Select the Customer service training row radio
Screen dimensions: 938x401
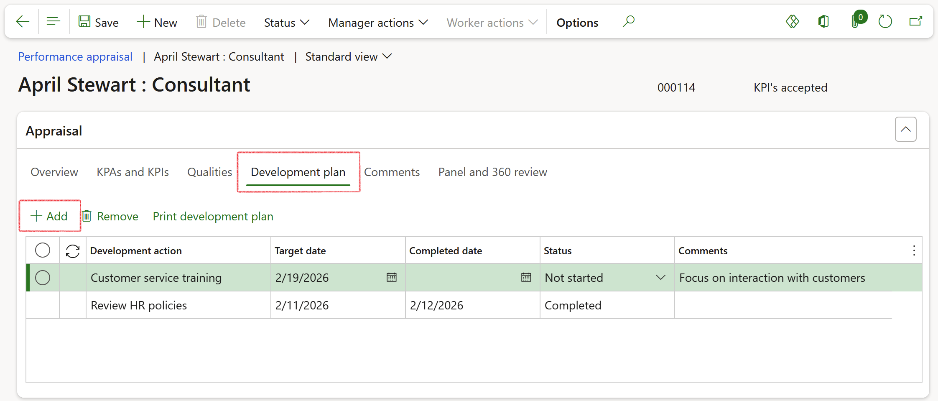tap(43, 278)
